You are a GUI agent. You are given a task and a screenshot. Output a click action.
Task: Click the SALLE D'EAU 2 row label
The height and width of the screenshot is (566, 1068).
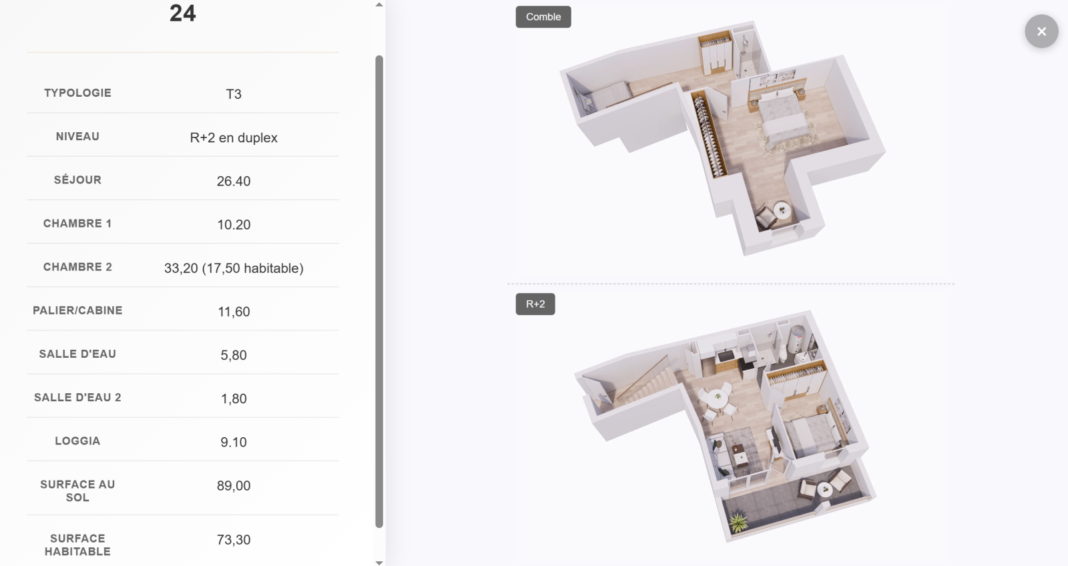77,397
